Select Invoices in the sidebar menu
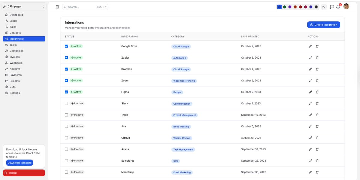Screen dimensions: 360x180 pos(14,56)
